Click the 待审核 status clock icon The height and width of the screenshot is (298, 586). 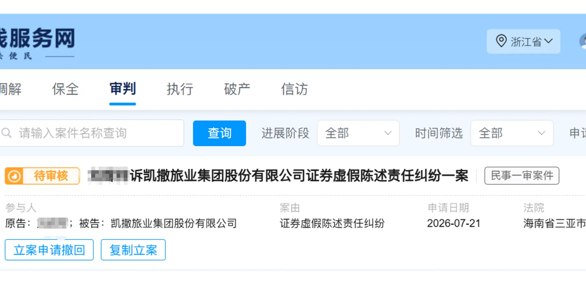(x=14, y=176)
